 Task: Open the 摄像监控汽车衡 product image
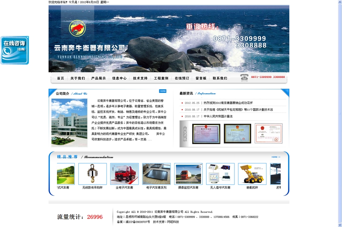click(188, 174)
